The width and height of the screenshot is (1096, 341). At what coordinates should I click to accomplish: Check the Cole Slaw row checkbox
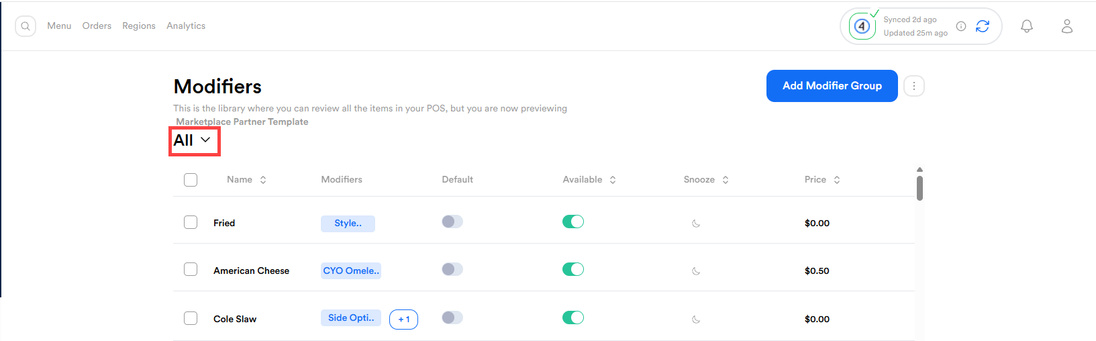pos(191,318)
